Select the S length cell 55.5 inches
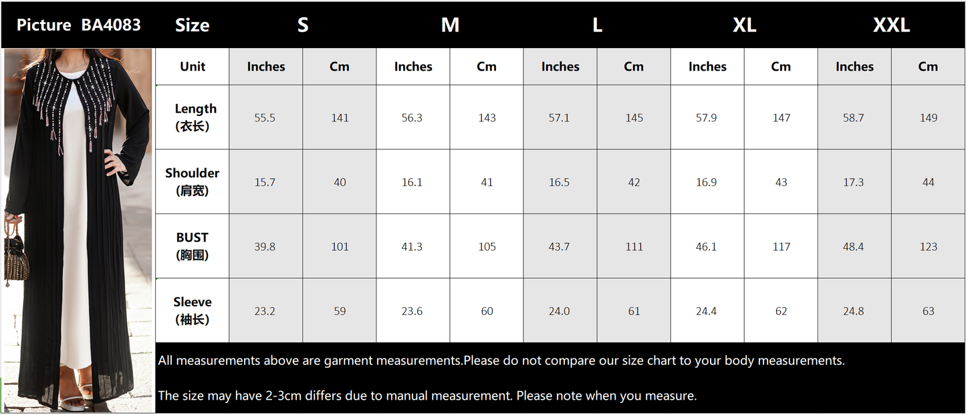 coord(266,117)
